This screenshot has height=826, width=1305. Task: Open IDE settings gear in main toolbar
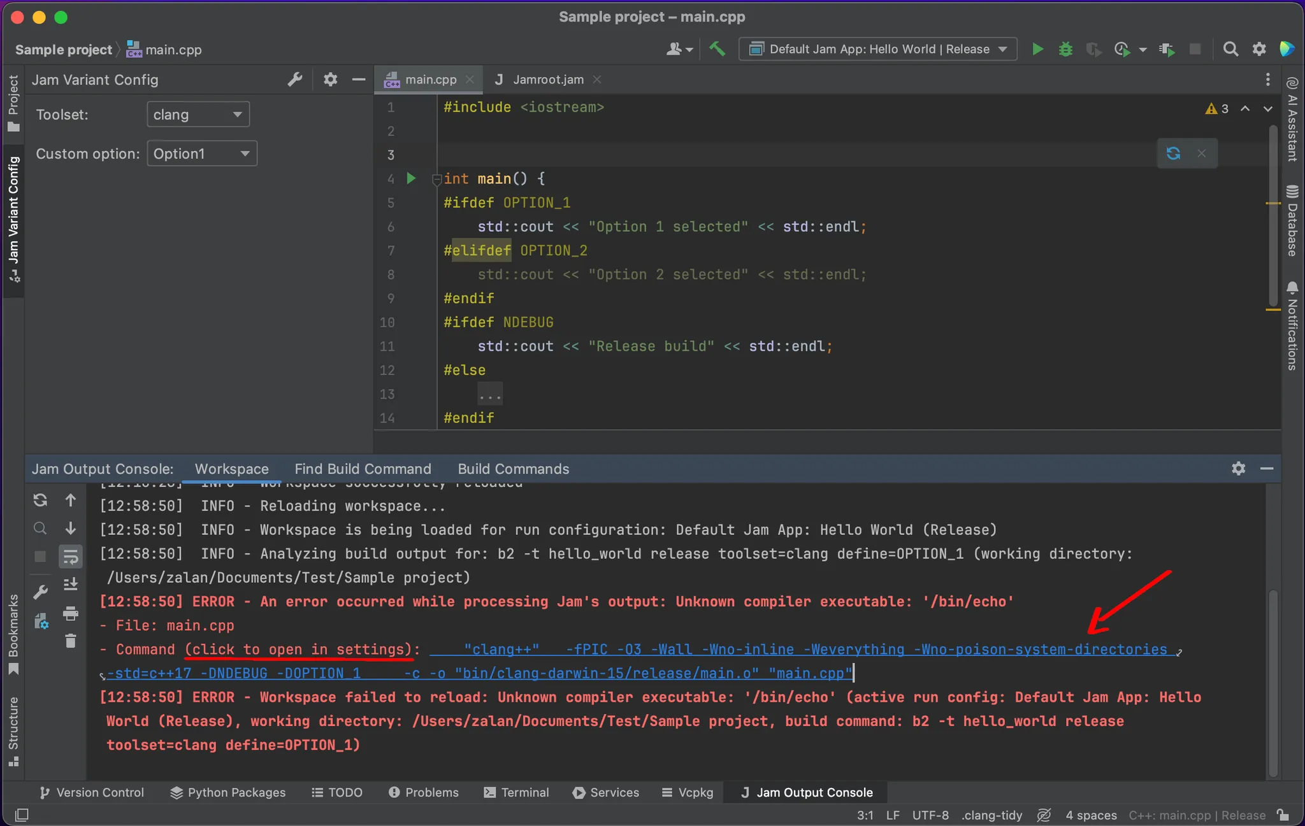tap(1259, 49)
